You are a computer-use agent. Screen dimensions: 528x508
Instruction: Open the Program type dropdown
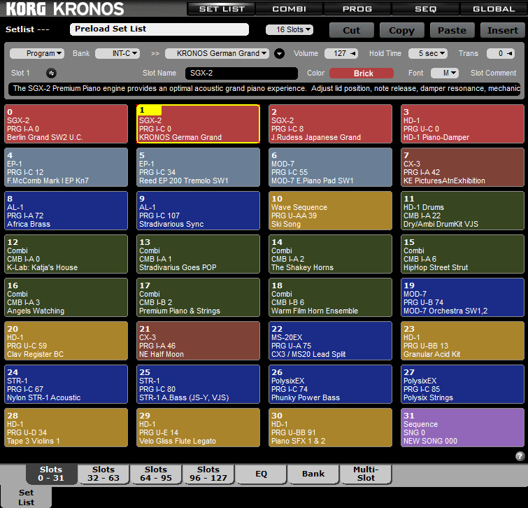point(37,53)
